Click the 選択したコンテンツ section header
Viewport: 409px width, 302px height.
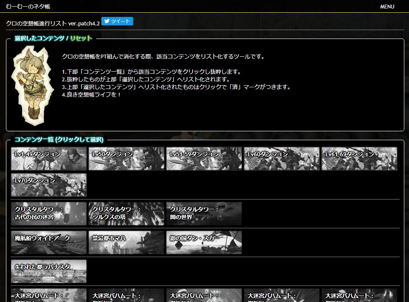pos(39,38)
